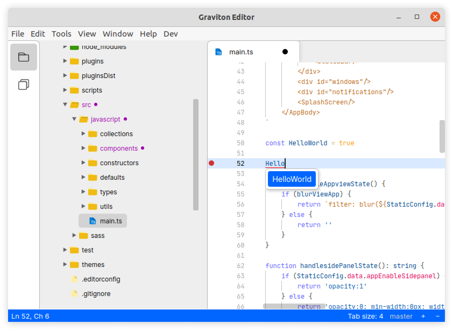The width and height of the screenshot is (453, 331).
Task: Open the File menu
Action: click(x=18, y=34)
